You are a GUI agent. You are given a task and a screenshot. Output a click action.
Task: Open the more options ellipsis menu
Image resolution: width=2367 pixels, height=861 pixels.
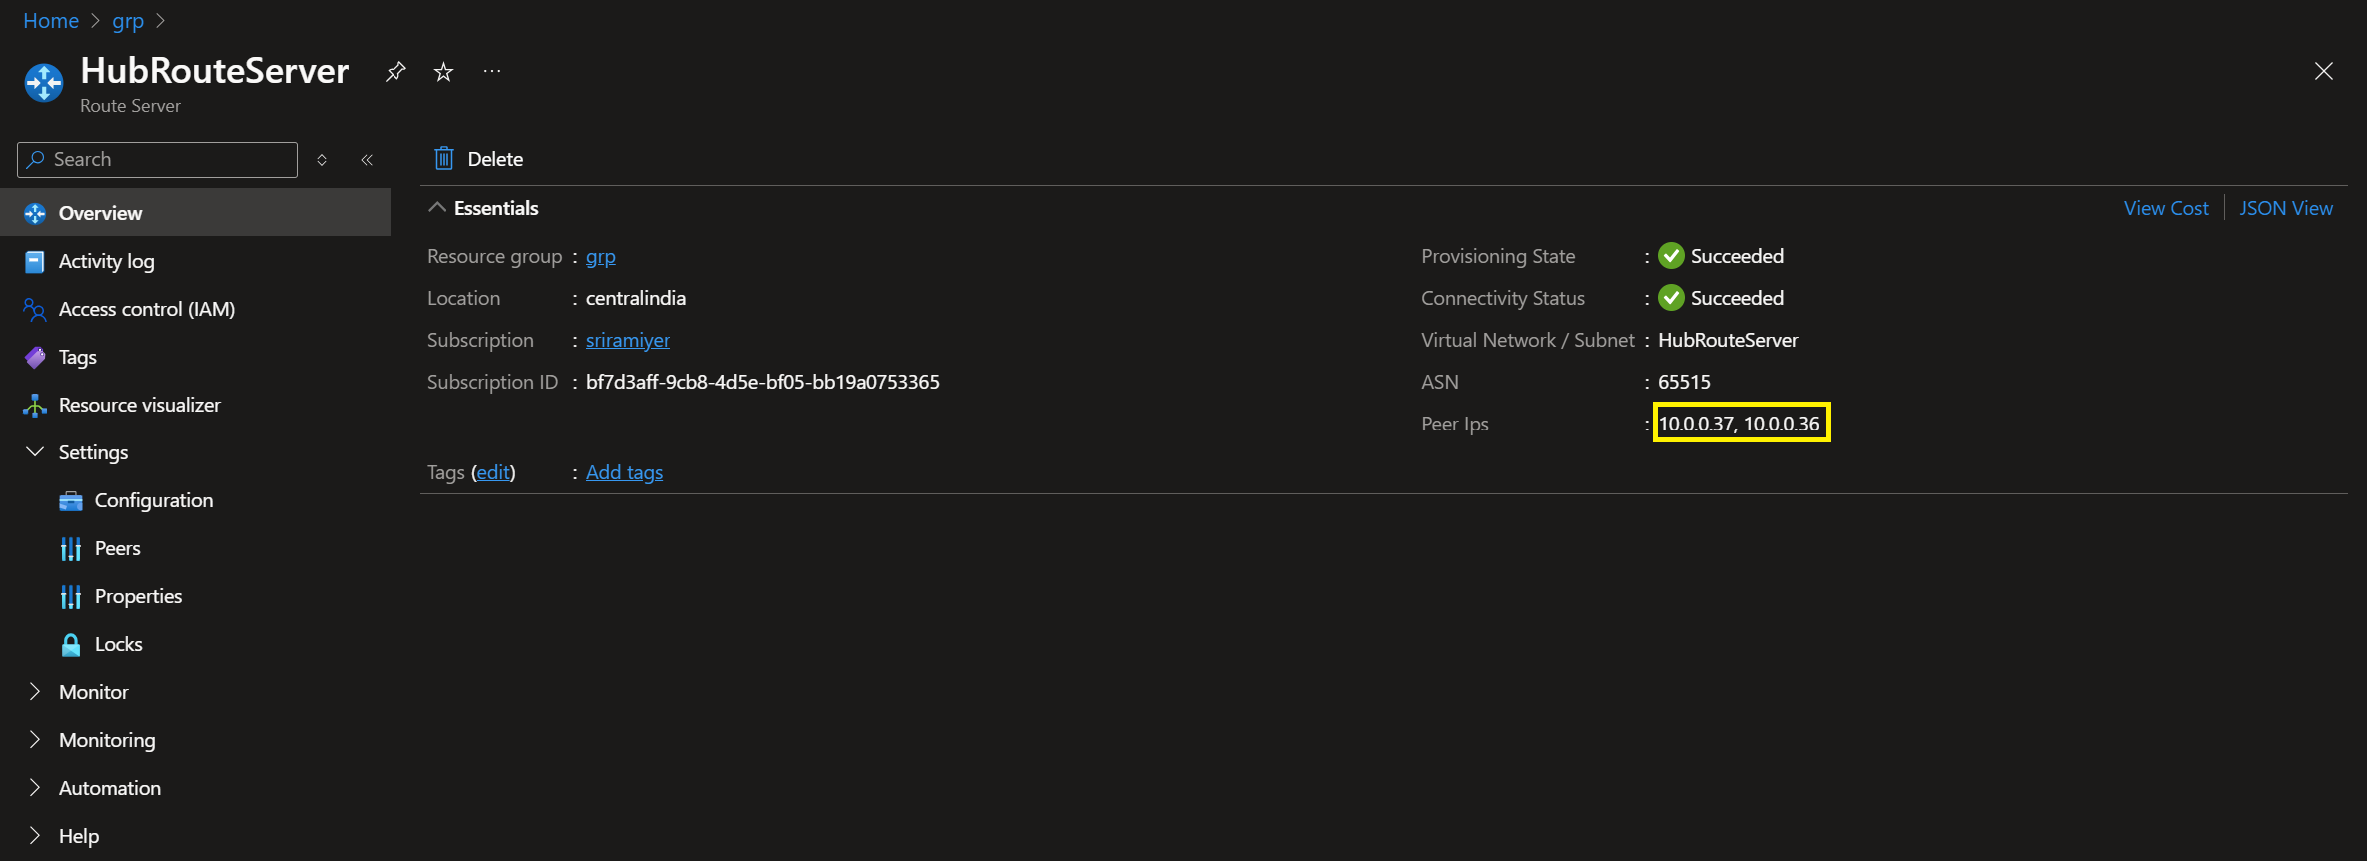pyautogui.click(x=492, y=71)
